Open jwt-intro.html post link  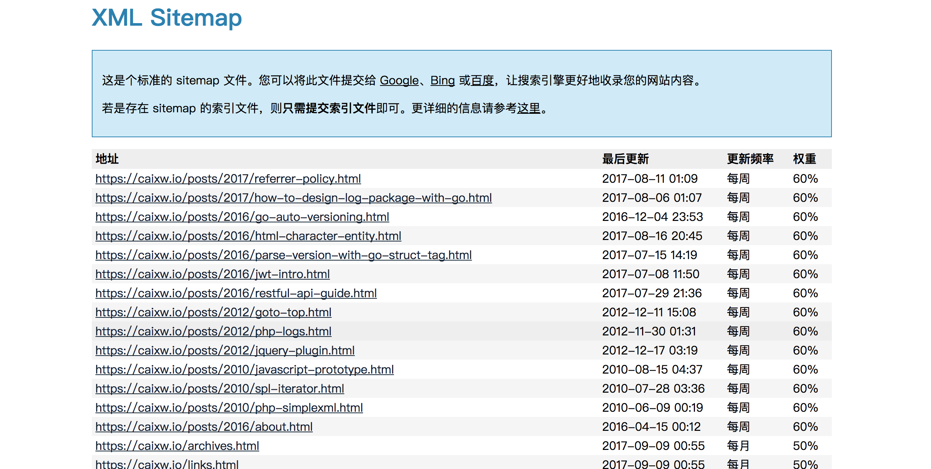click(x=213, y=274)
